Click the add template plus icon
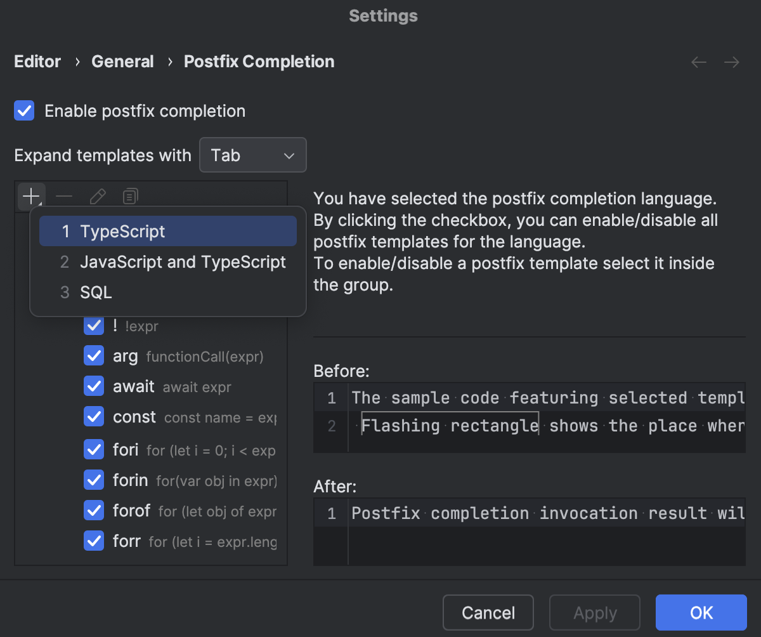 click(x=31, y=196)
